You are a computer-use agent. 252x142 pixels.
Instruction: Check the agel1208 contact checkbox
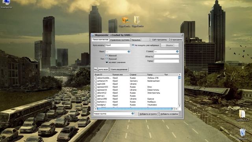(96, 84)
